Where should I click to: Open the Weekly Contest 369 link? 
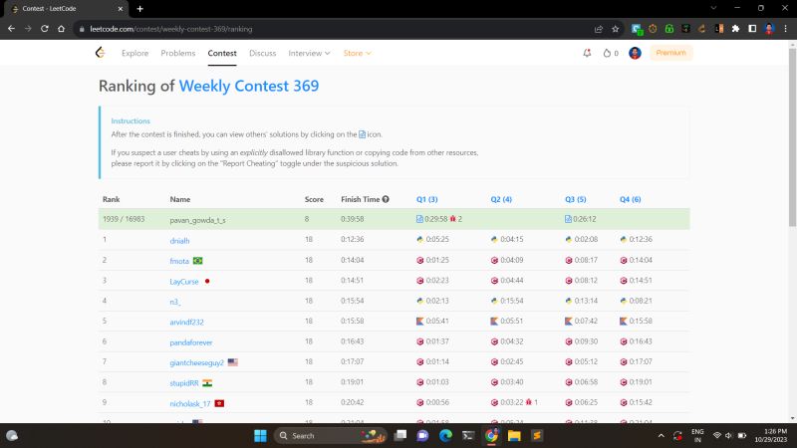(x=249, y=86)
